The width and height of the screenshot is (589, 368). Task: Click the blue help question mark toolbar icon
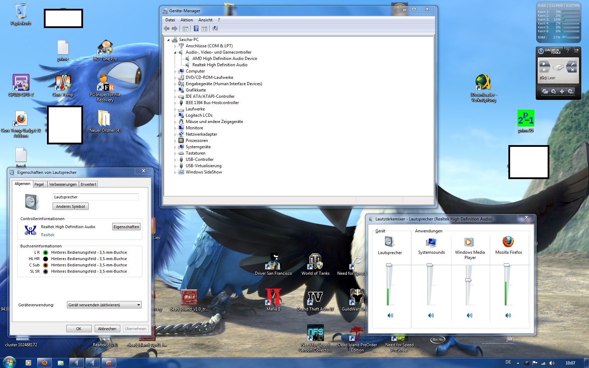pyautogui.click(x=196, y=28)
